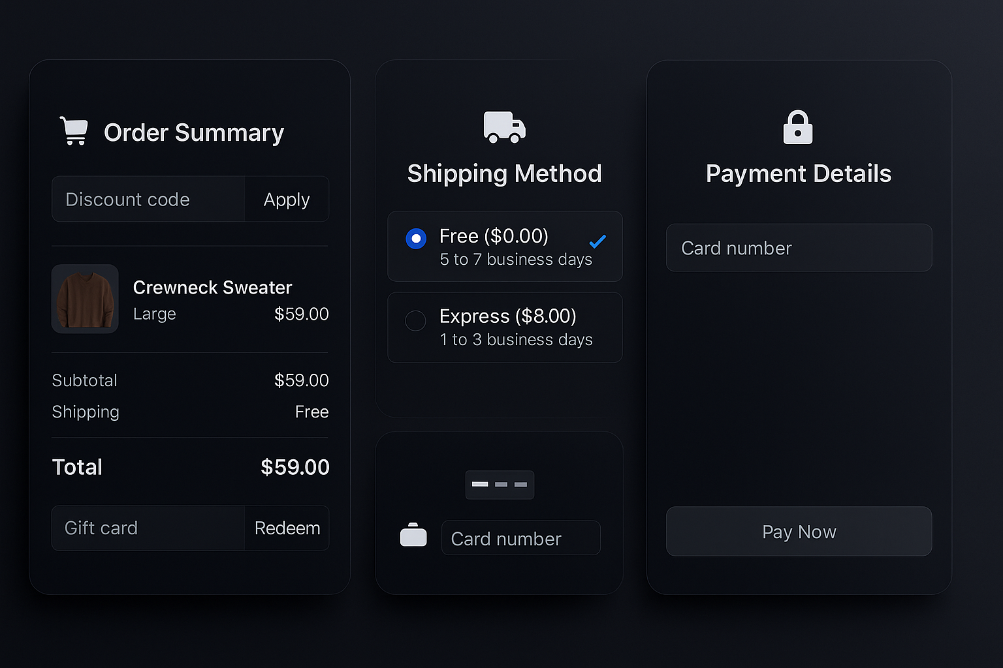Click the delivery truck icon
1003x668 pixels.
tap(504, 127)
